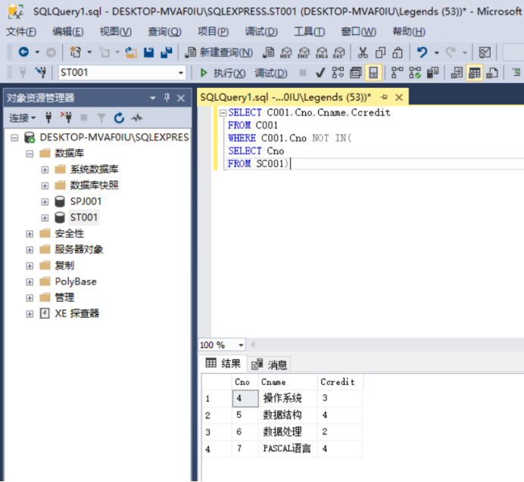Click the paste icon in toolbar
Viewport: 524px width, 482px height.
point(398,52)
